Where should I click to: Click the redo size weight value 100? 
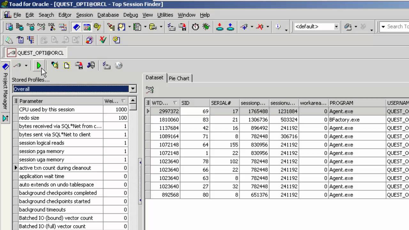(115, 118)
